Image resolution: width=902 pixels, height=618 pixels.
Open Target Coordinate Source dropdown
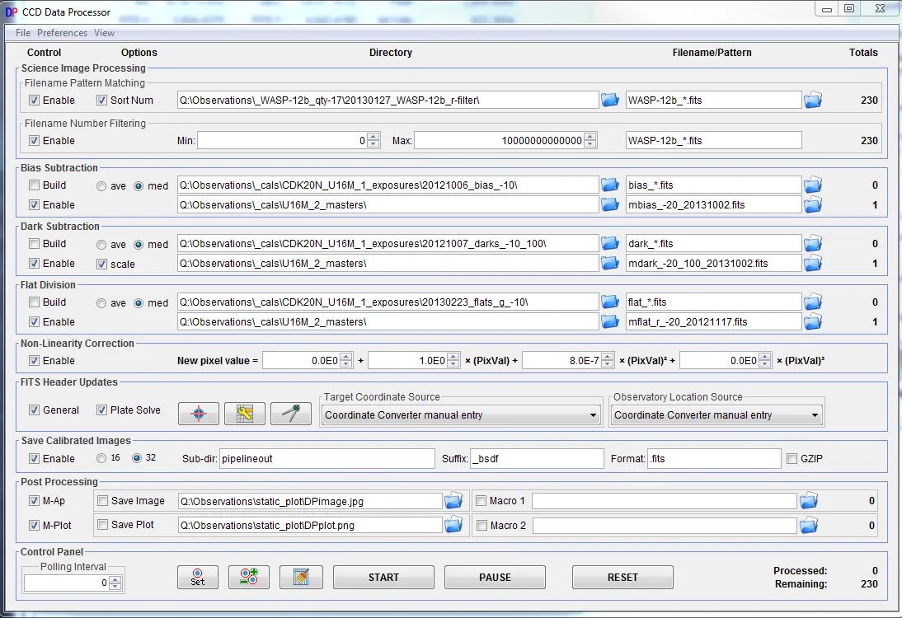pos(460,415)
